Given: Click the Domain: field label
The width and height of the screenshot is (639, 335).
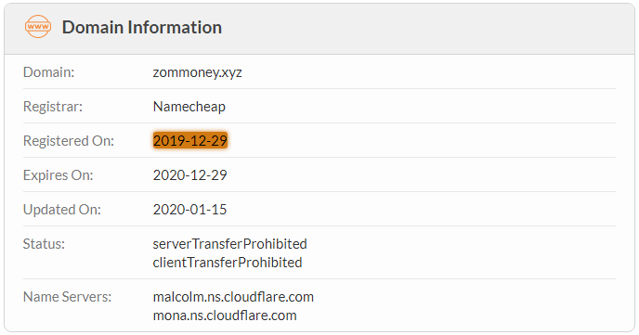Looking at the screenshot, I should [49, 72].
